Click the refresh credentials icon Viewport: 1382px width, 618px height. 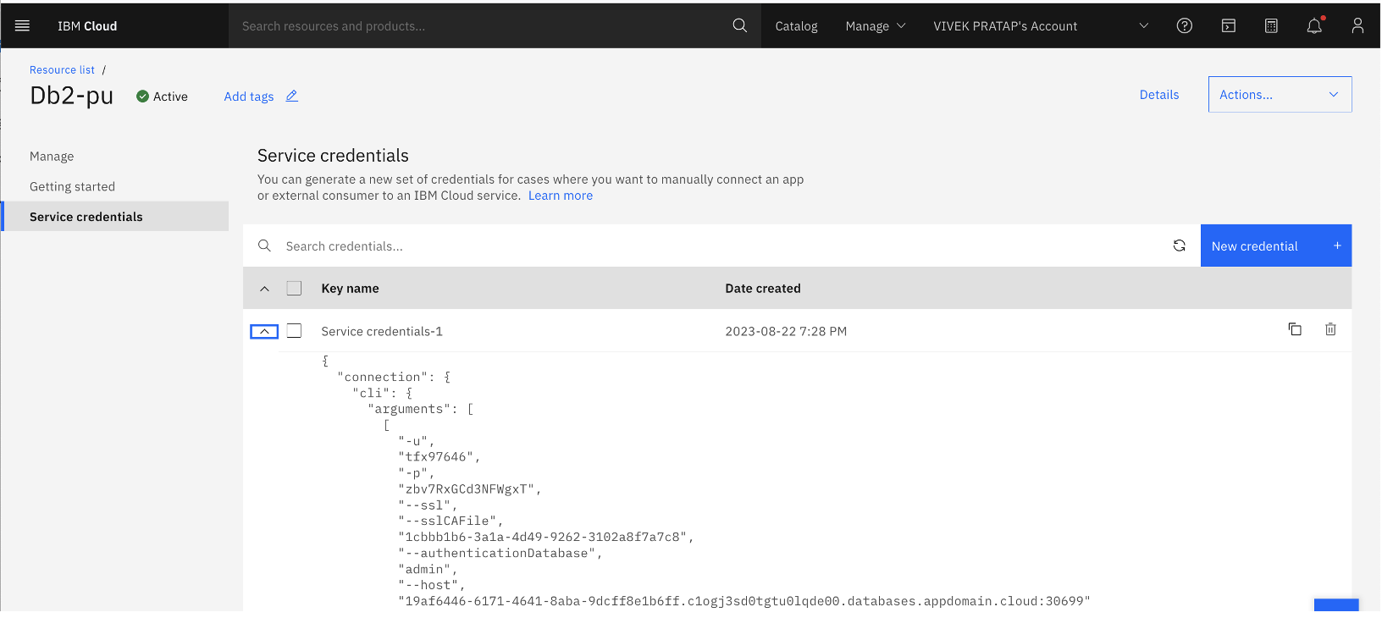click(1179, 246)
